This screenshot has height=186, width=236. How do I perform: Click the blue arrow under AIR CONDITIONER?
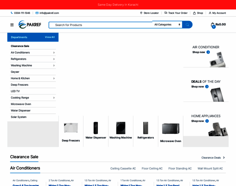[x=208, y=52]
